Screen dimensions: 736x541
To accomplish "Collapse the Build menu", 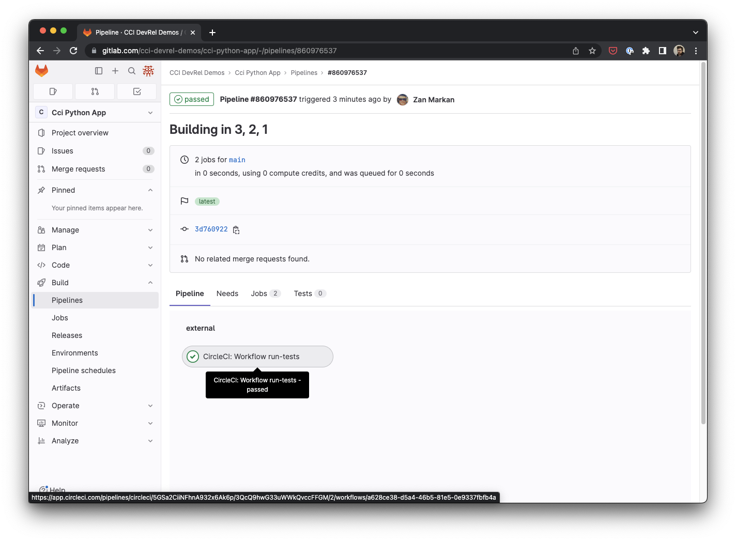I will point(95,283).
